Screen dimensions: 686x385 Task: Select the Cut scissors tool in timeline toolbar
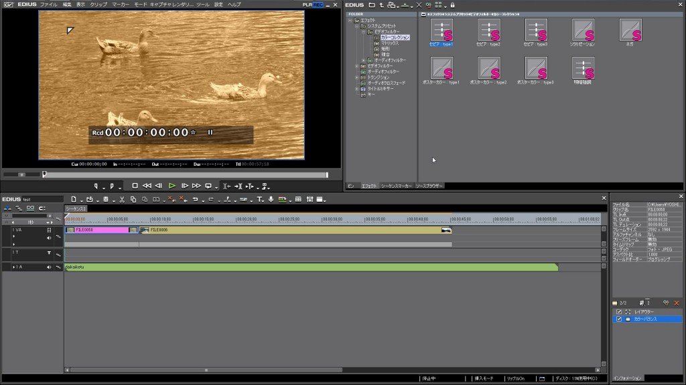click(x=122, y=199)
